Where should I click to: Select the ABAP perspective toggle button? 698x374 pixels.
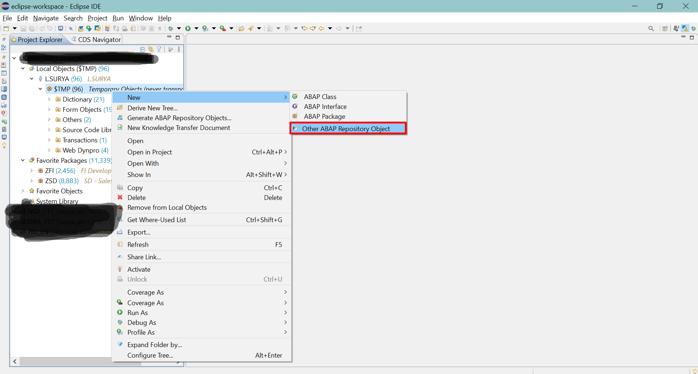pos(685,28)
